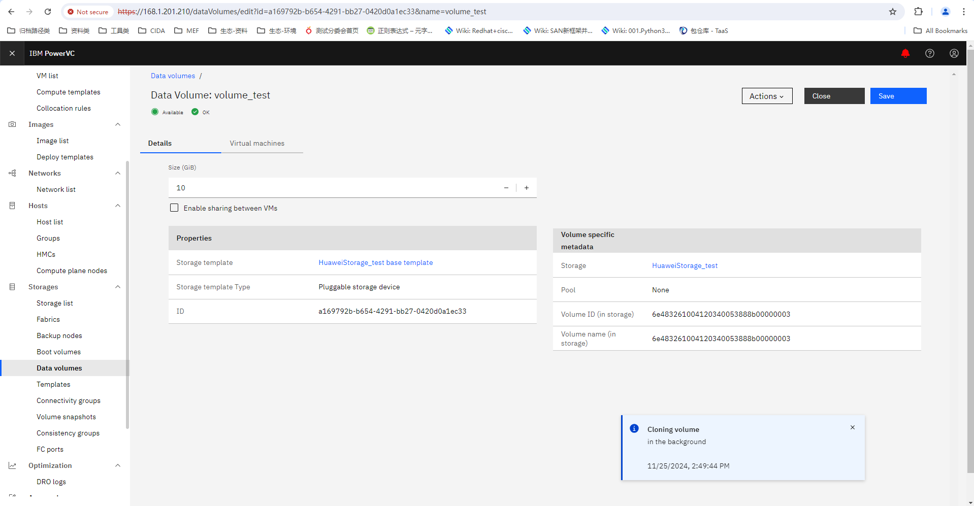Image resolution: width=974 pixels, height=506 pixels.
Task: Open FC ports in the sidebar
Action: coord(50,449)
